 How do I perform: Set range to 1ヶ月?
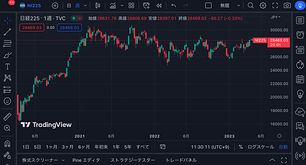click(x=51, y=147)
